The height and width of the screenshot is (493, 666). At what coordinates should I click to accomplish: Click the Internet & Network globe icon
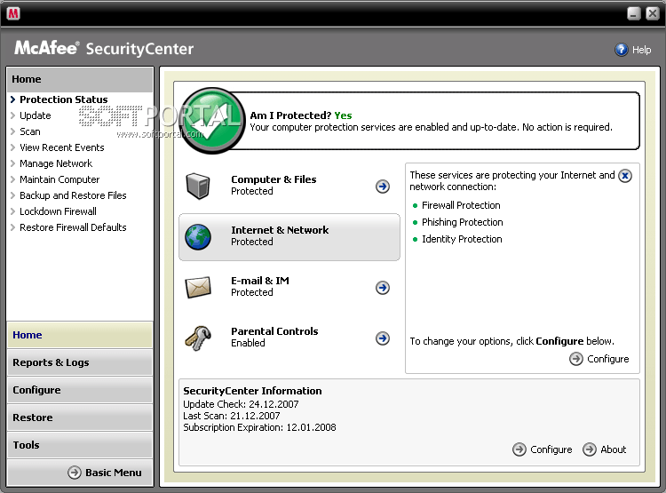click(198, 236)
